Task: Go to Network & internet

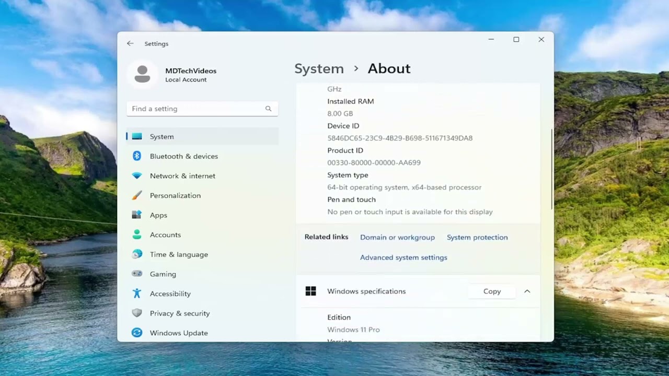Action: [202, 176]
